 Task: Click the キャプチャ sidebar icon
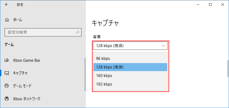7,73
